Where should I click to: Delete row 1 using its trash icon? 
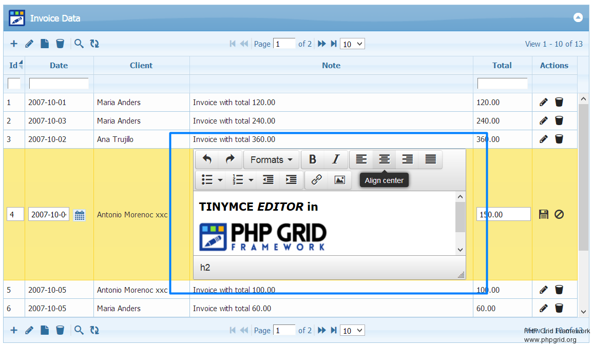click(559, 103)
